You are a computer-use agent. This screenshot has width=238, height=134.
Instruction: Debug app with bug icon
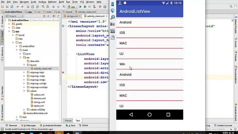[x=85, y=7]
